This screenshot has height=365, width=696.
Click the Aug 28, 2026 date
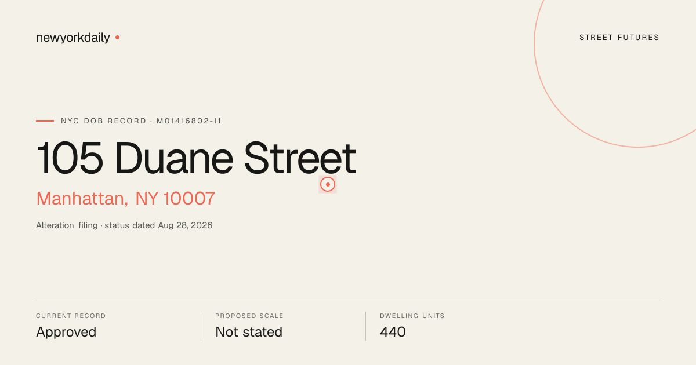tap(185, 225)
